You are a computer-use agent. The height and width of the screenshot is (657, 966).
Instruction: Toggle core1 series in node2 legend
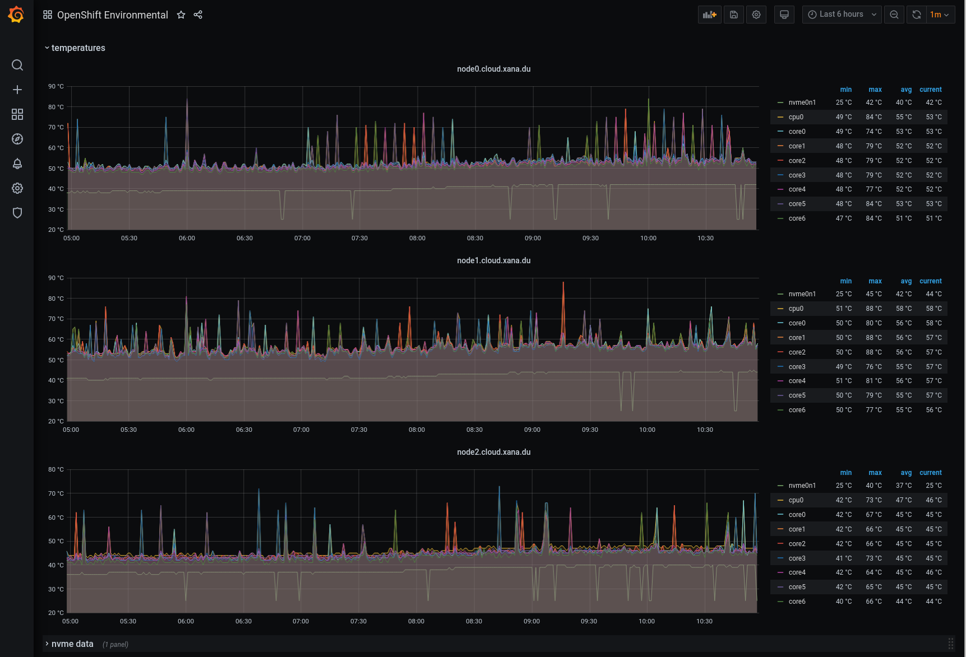pyautogui.click(x=797, y=529)
